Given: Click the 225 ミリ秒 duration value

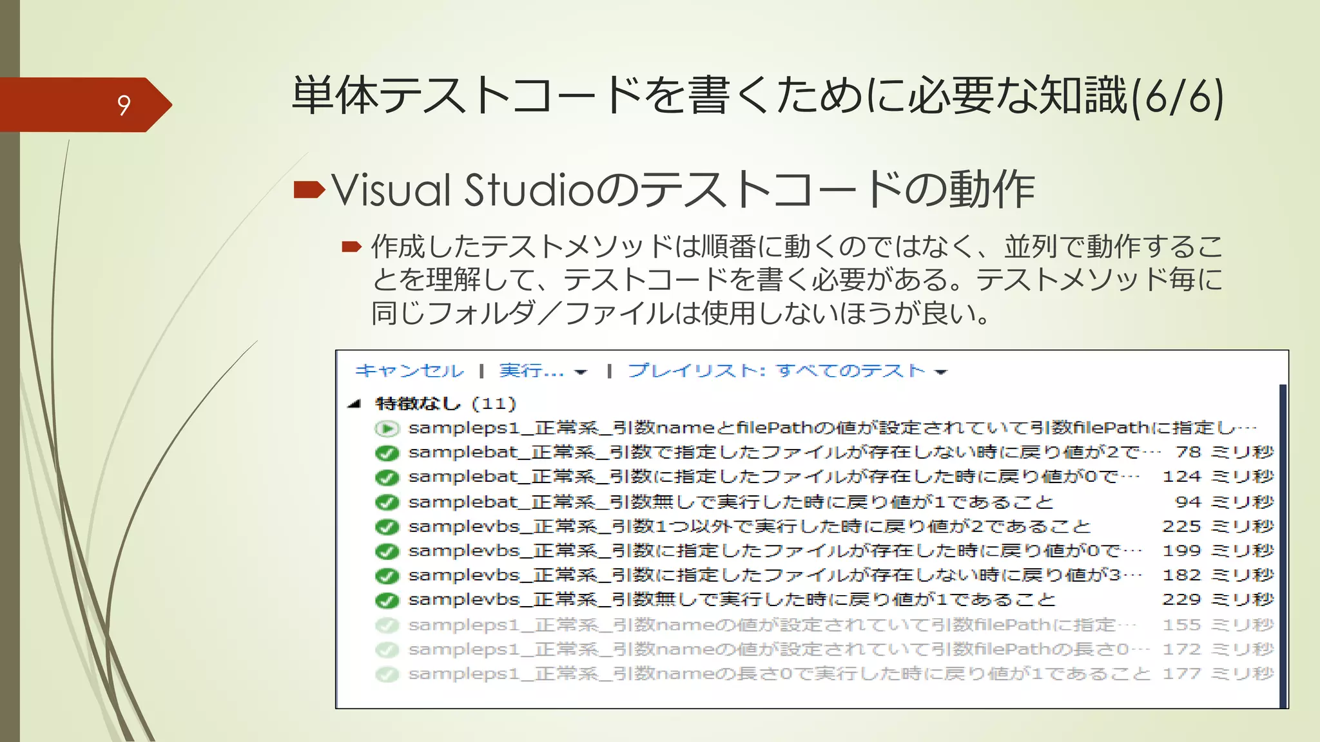Looking at the screenshot, I should click(x=1218, y=526).
